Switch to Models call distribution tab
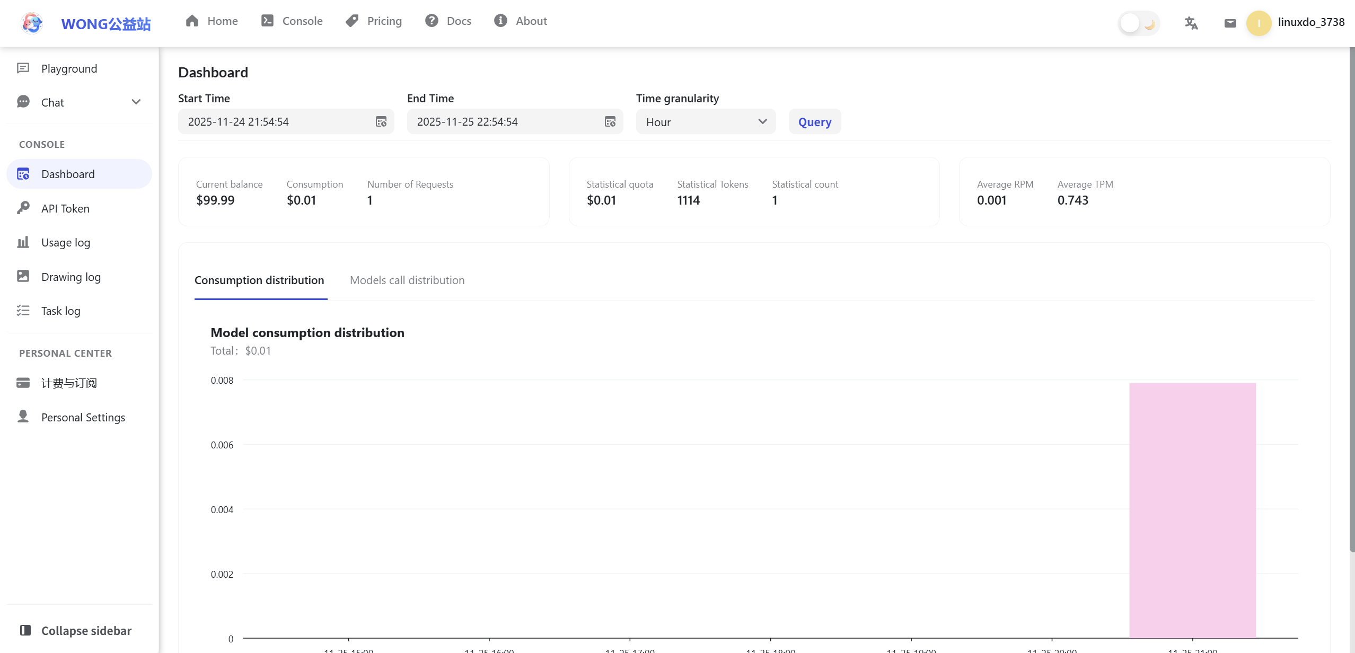1355x653 pixels. pos(407,280)
